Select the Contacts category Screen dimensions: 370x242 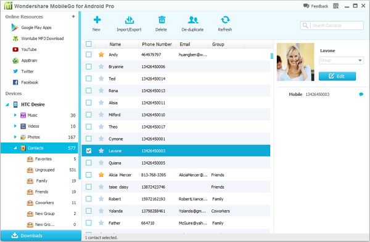39,148
